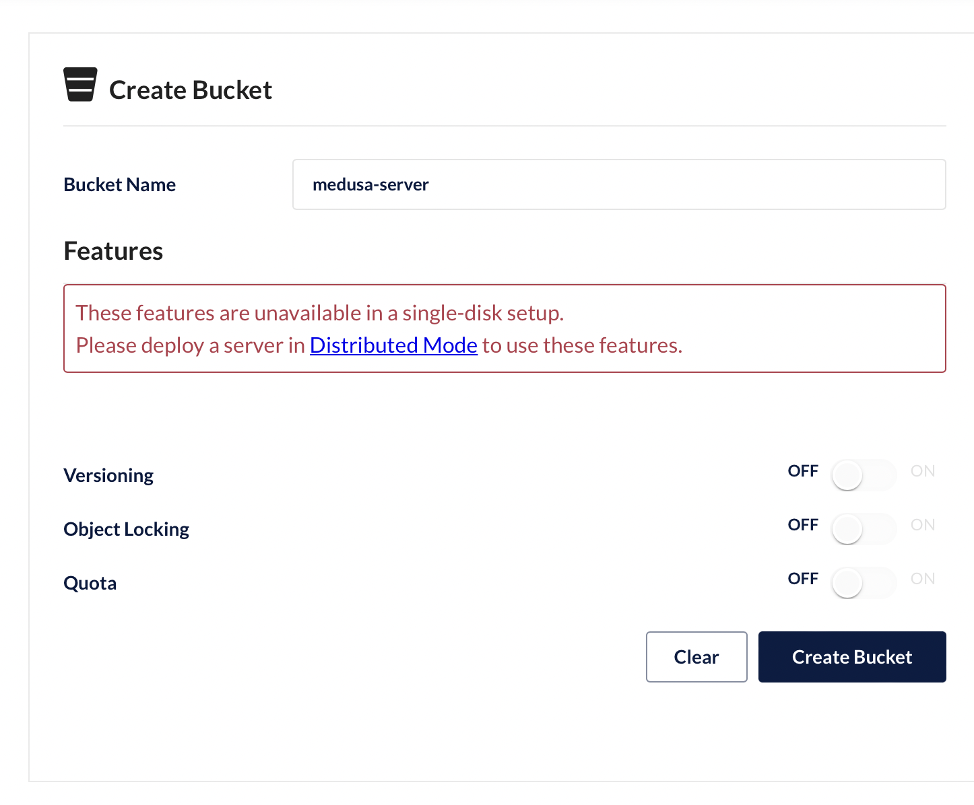974x805 pixels.
Task: Click the bucket icon beside Create Bucket title
Action: coord(79,85)
